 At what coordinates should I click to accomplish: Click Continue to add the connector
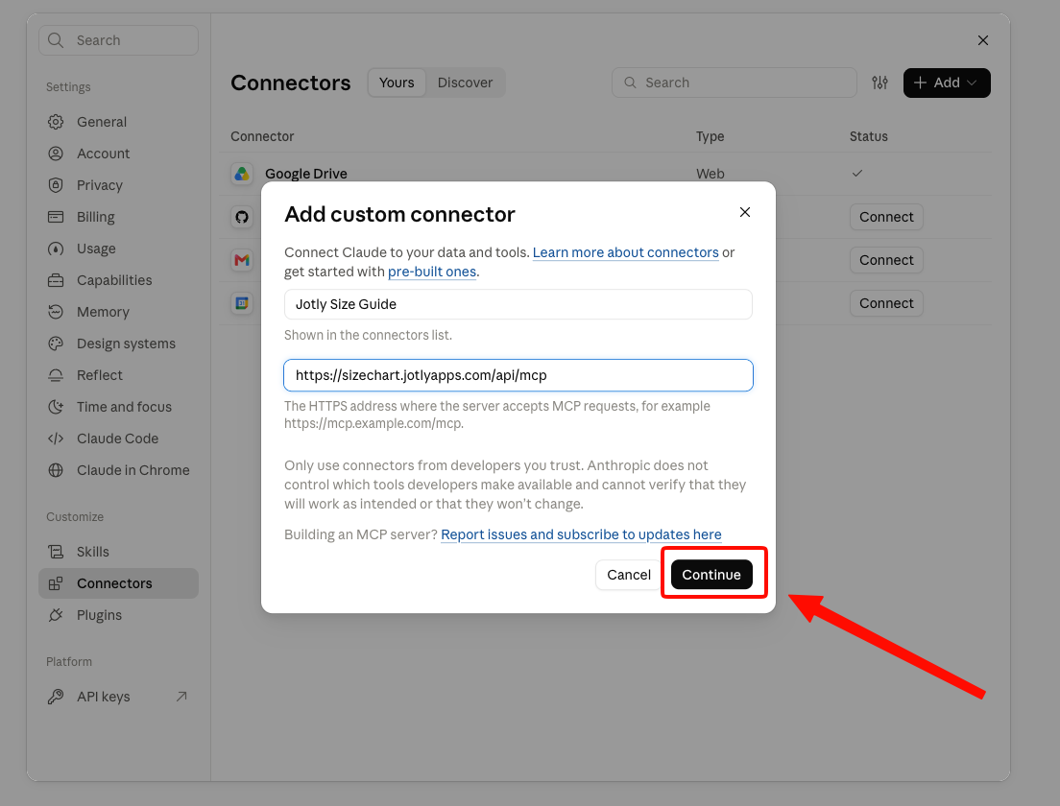pyautogui.click(x=711, y=574)
